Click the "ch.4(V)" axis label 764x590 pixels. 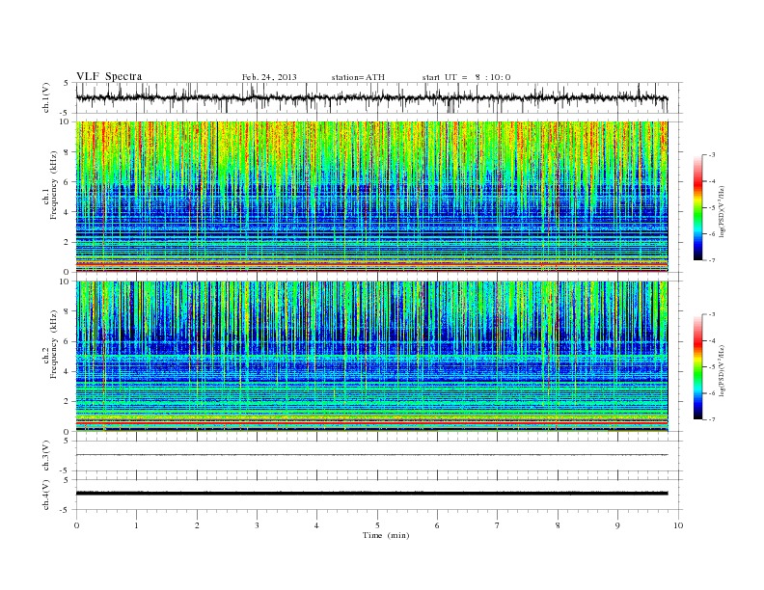tap(46, 495)
